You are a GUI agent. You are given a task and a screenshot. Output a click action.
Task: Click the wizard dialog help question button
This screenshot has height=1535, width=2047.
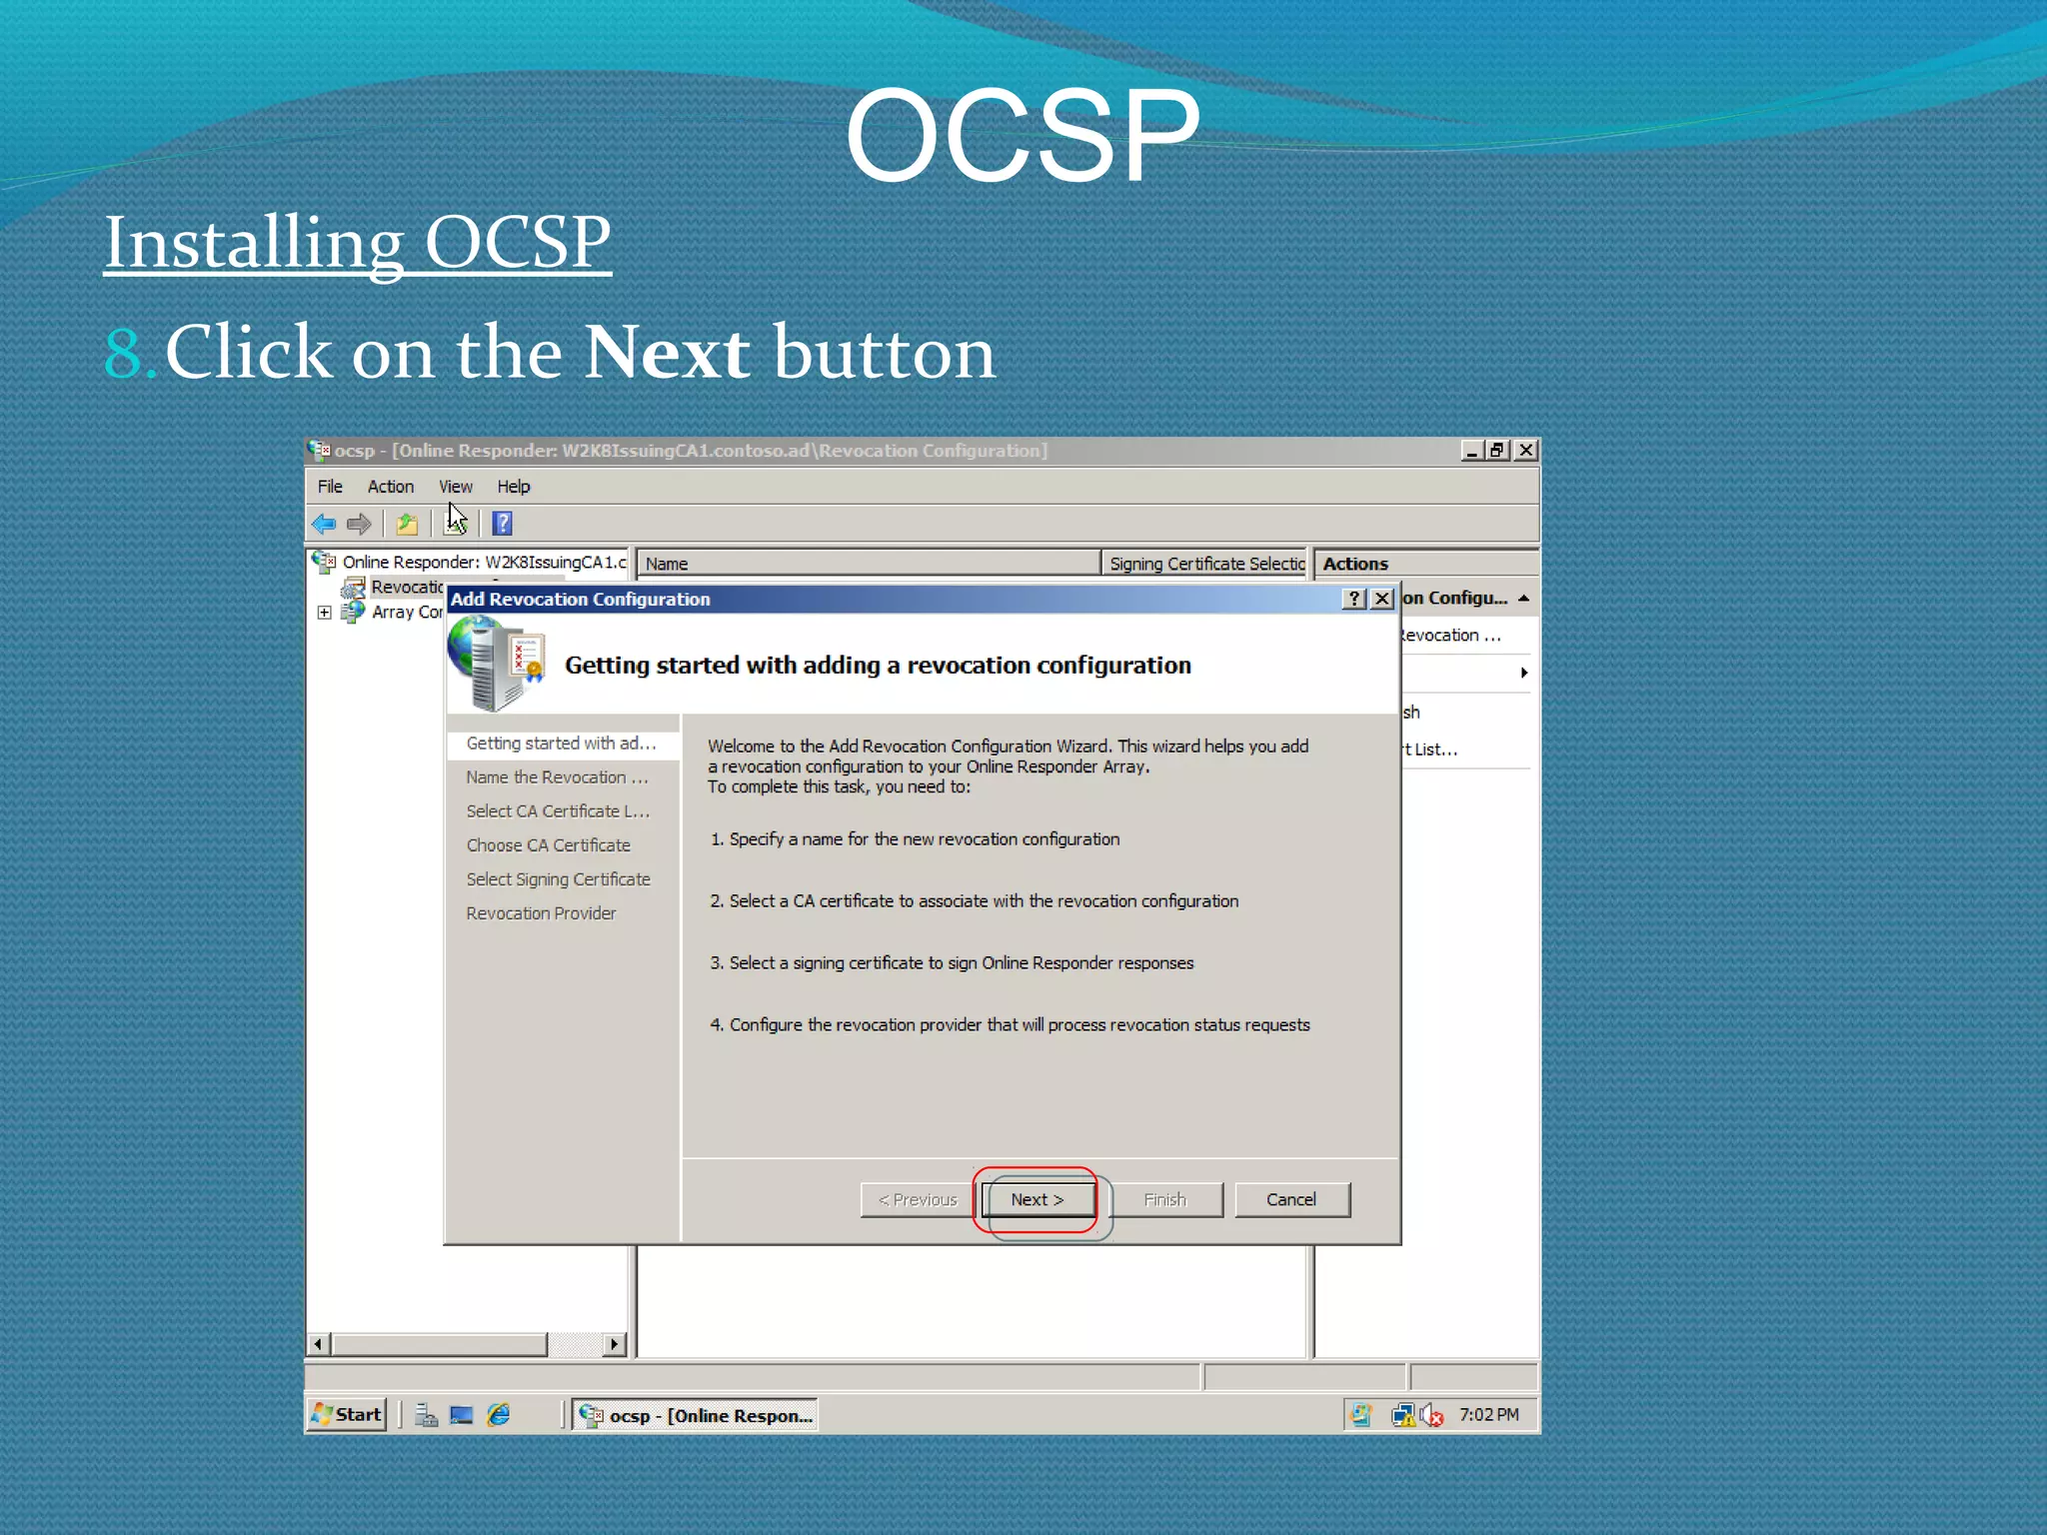[1354, 599]
